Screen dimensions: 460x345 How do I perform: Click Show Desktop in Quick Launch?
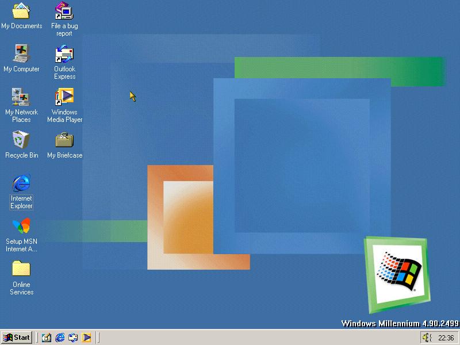pos(47,338)
